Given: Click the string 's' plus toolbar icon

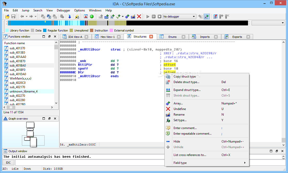Looking at the screenshot, I should pos(118,17).
